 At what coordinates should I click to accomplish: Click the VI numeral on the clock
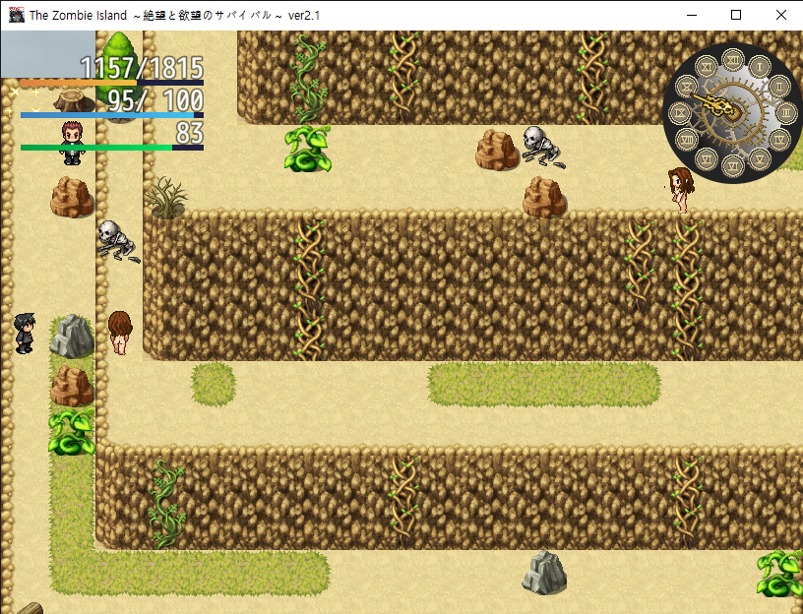point(733,166)
